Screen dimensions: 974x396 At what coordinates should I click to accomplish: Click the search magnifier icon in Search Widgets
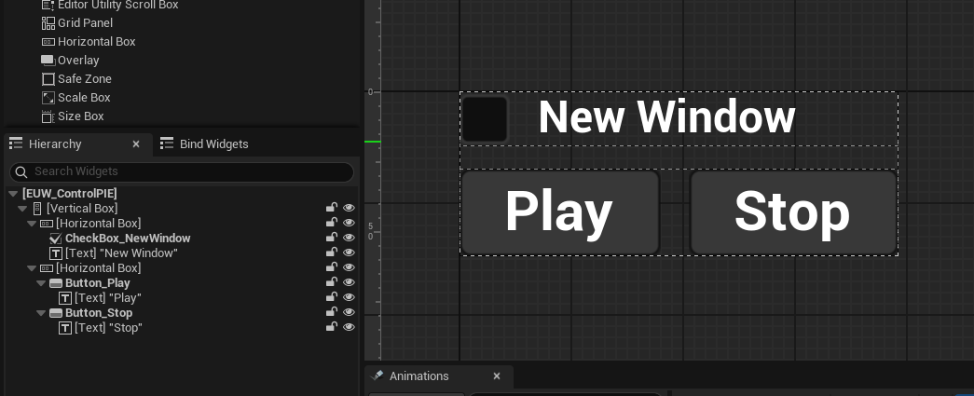21,172
